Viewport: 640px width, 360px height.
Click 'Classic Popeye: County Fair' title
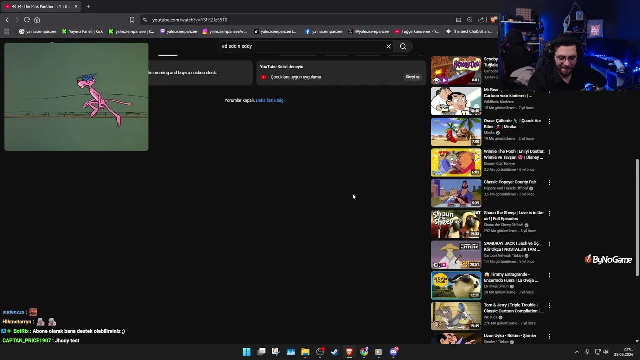tap(510, 182)
